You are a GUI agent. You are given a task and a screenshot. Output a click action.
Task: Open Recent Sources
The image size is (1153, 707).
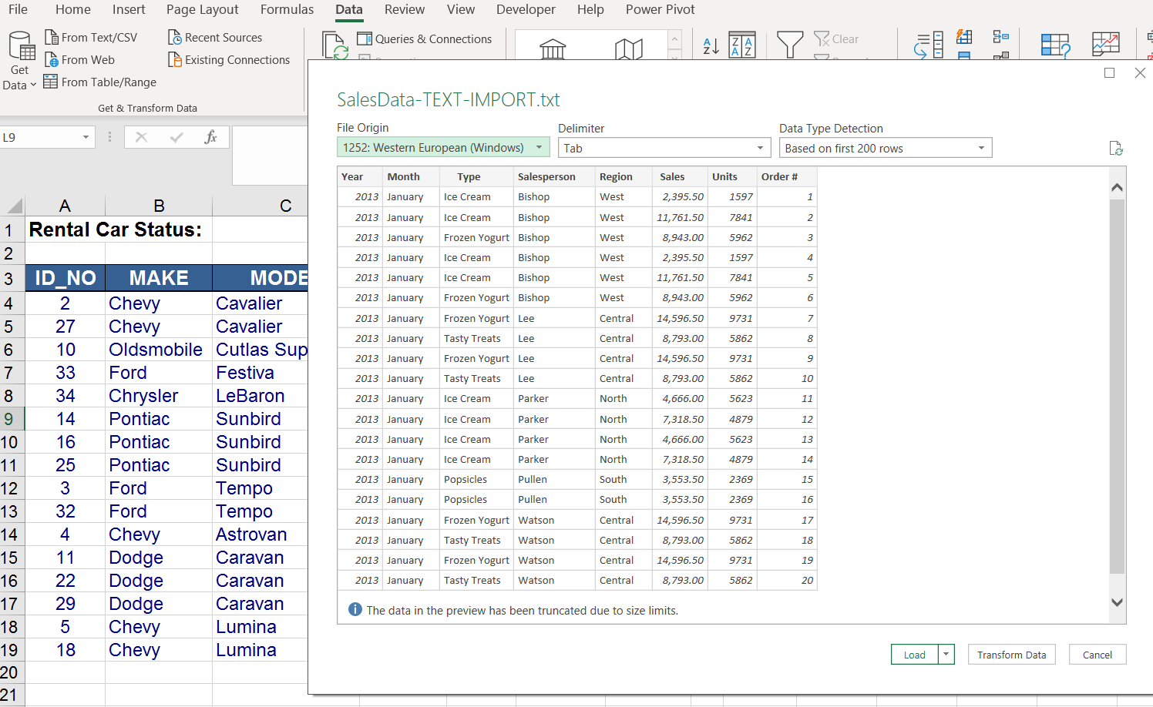(x=215, y=37)
